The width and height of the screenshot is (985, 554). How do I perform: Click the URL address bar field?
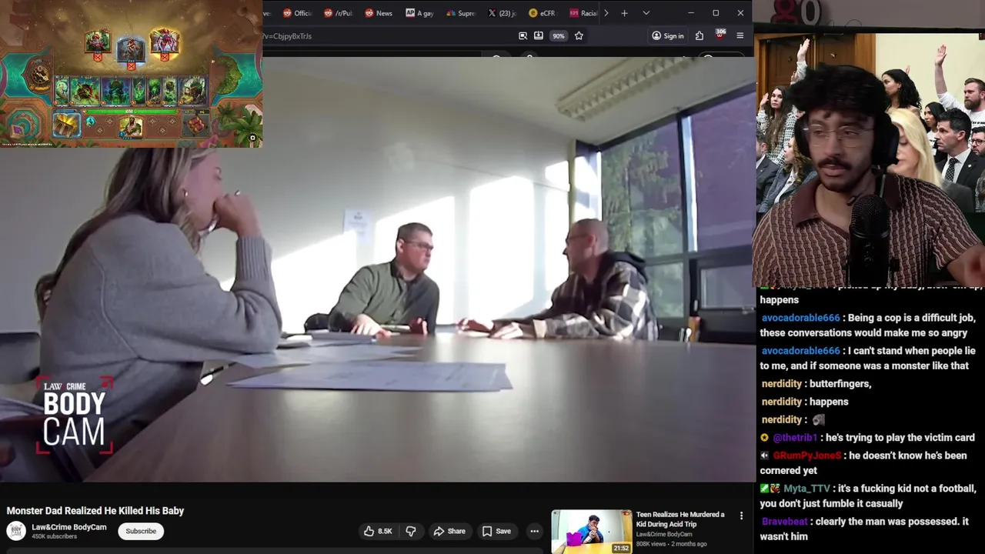389,35
